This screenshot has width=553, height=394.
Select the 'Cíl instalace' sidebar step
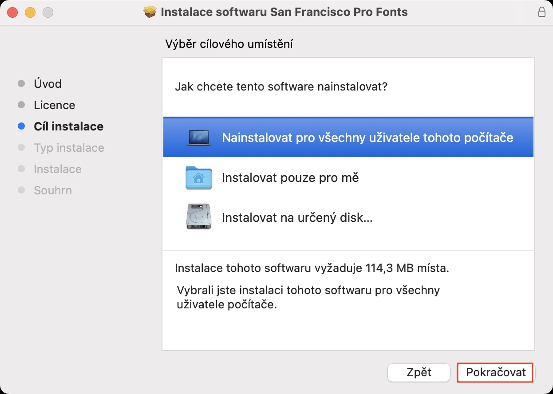[x=68, y=126]
